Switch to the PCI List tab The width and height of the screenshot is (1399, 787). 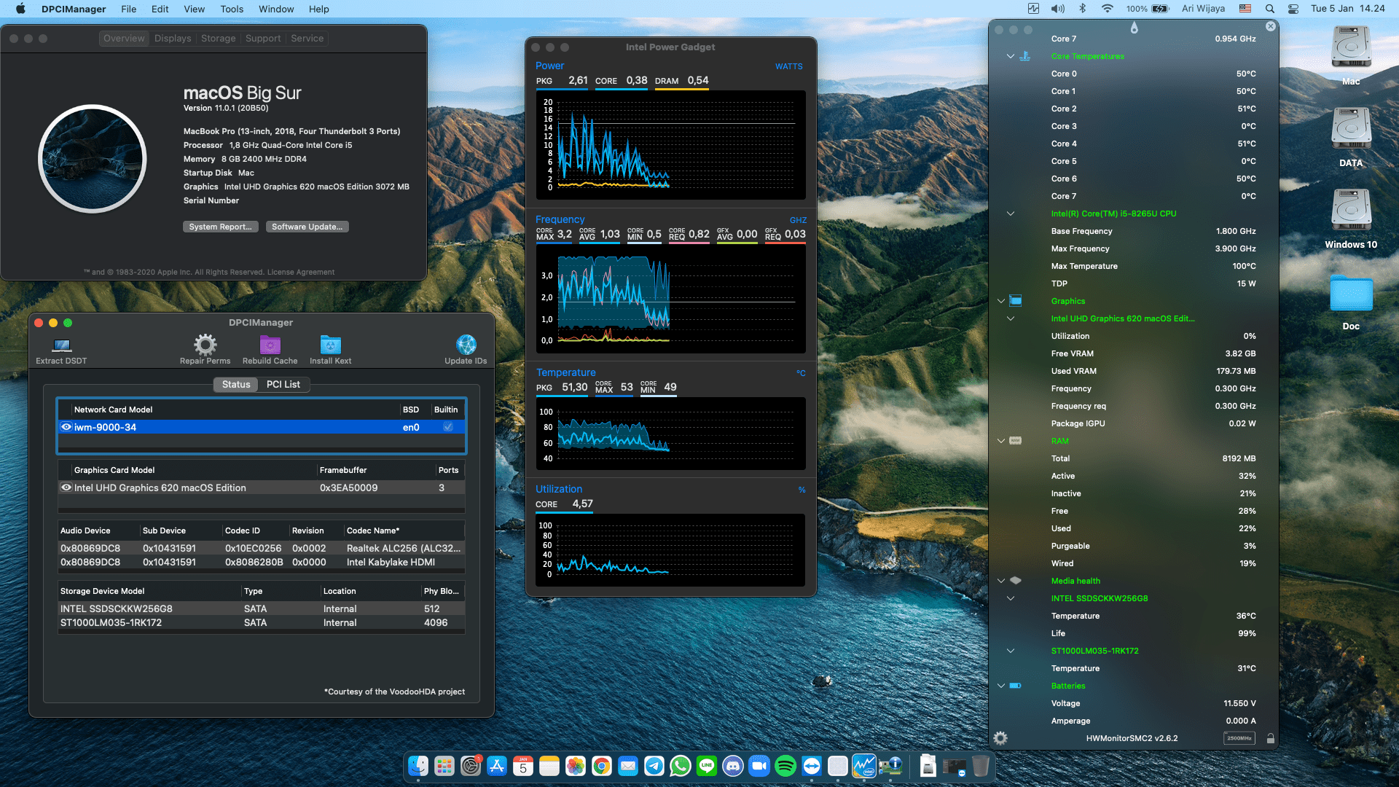[283, 384]
